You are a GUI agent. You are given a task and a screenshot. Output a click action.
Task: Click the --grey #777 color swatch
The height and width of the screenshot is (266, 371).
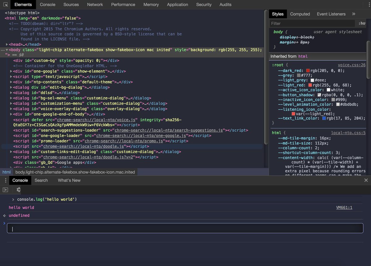point(299,75)
